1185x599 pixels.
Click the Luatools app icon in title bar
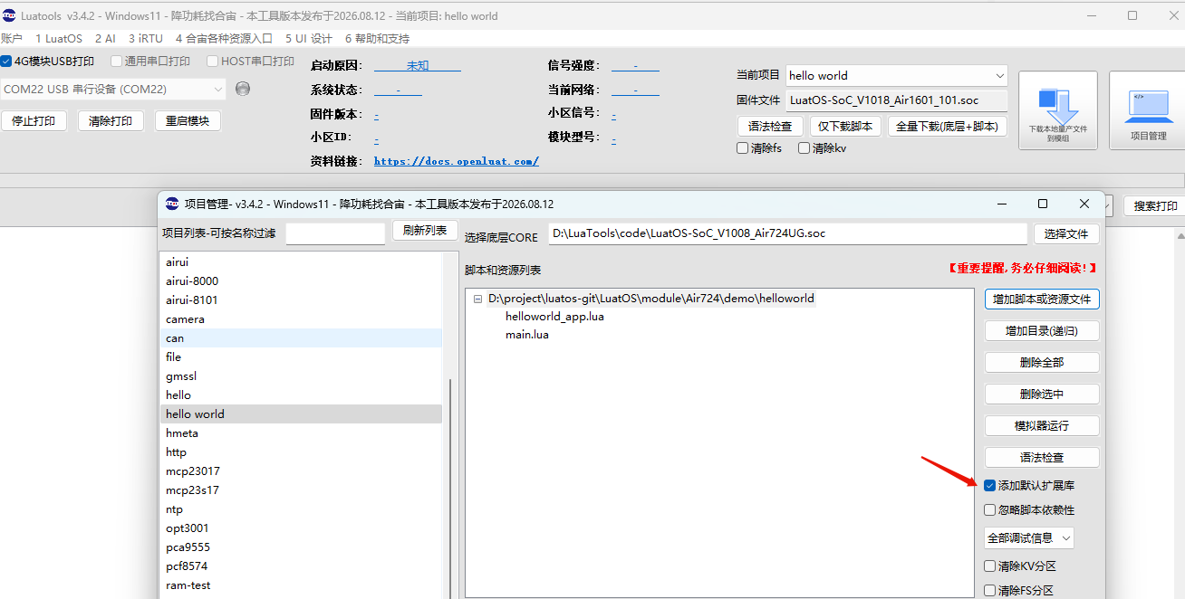[x=9, y=15]
